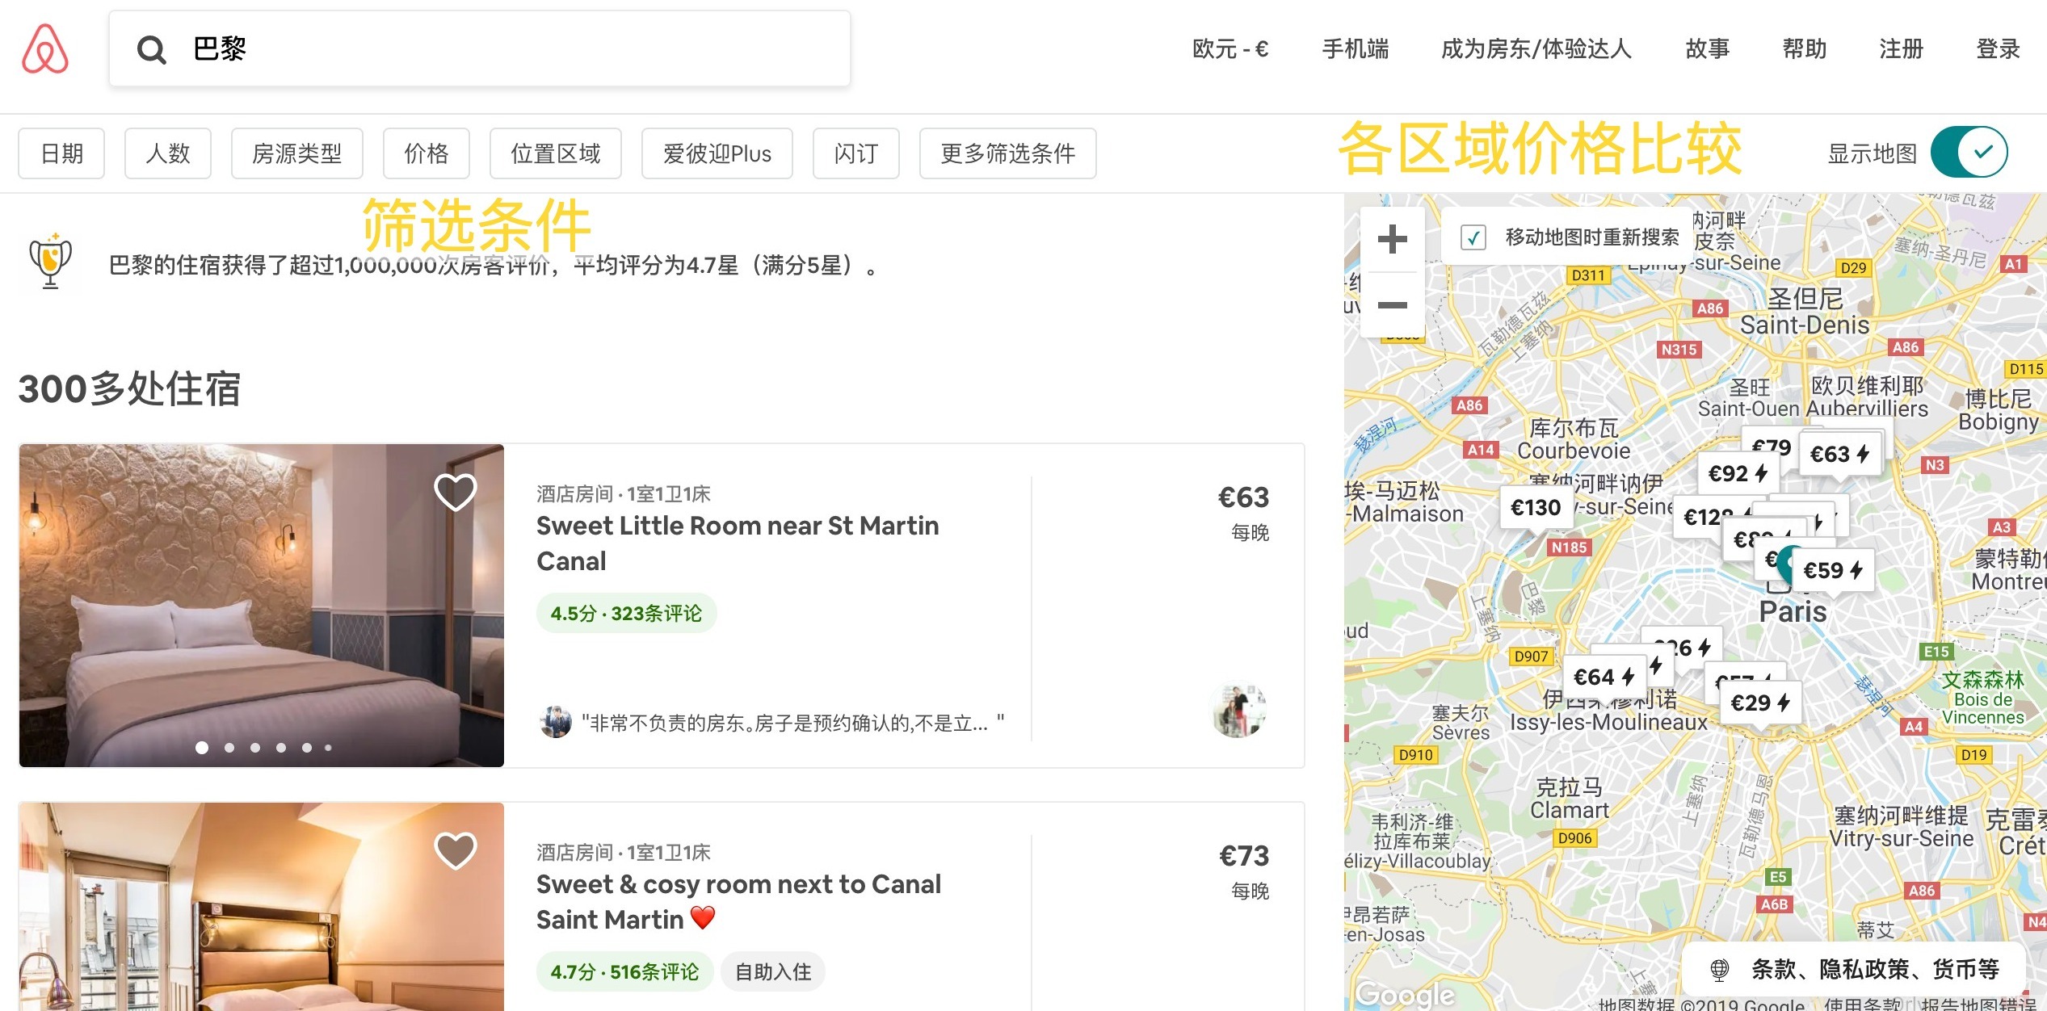Toggle the 显示地图 switch off

pyautogui.click(x=1969, y=152)
